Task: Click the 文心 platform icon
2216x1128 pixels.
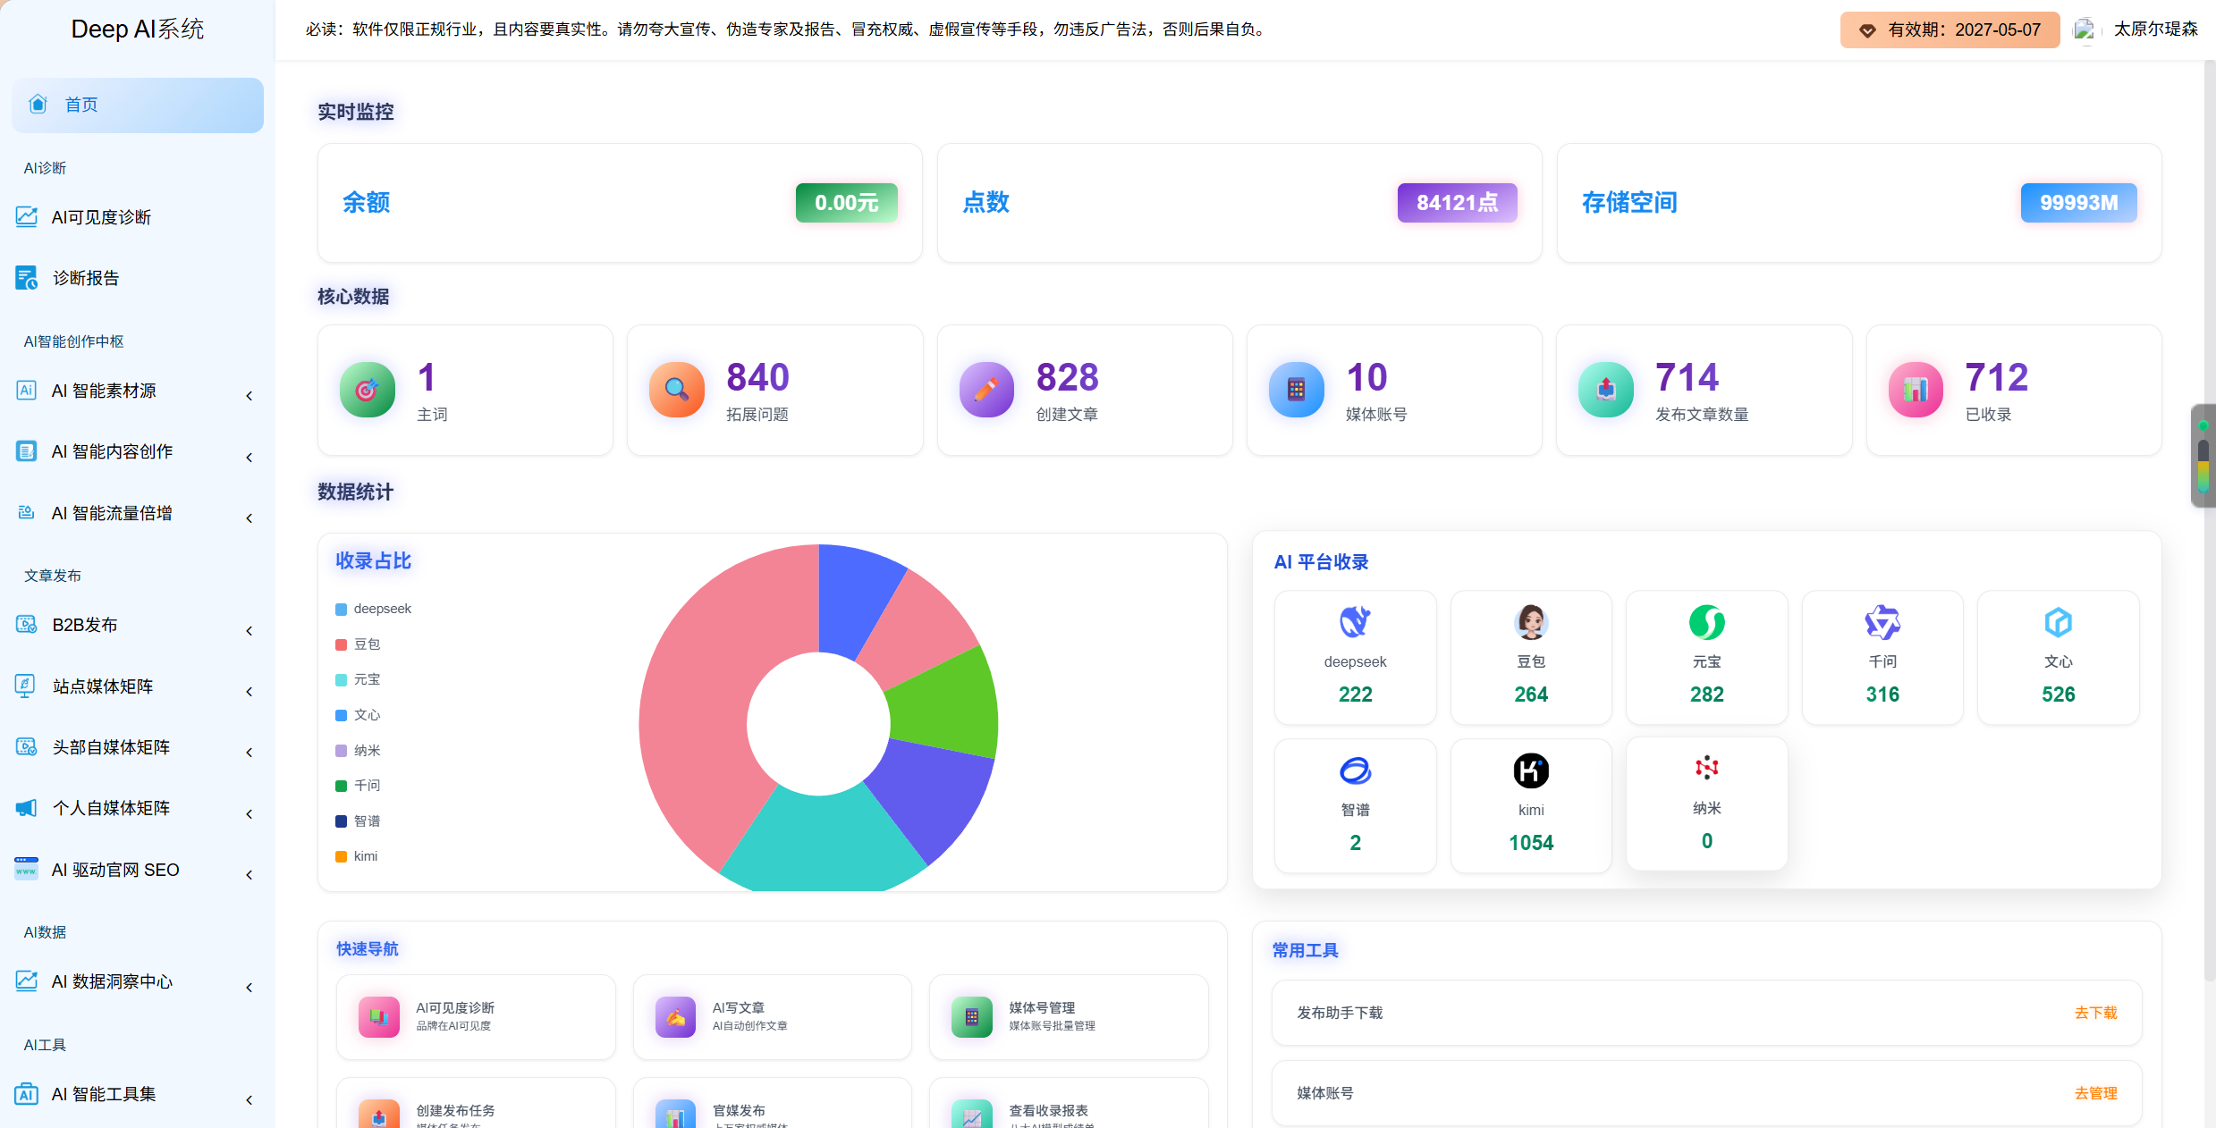Action: click(x=2058, y=622)
